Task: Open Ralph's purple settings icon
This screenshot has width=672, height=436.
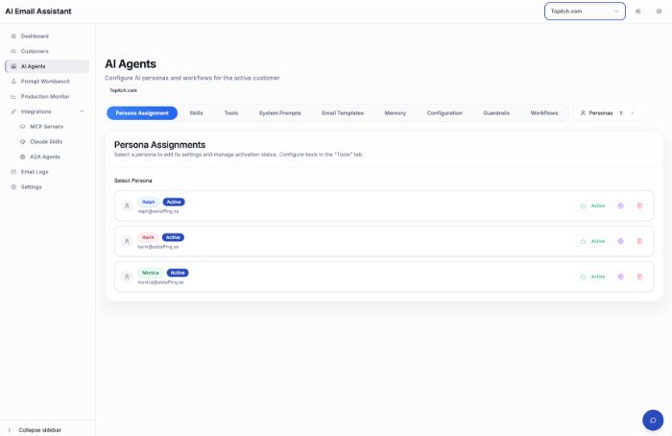Action: [x=620, y=206]
